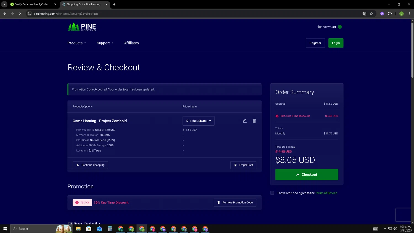Click the browser address bar URL

click(66, 14)
